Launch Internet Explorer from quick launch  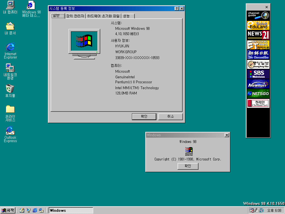[x=35, y=210]
